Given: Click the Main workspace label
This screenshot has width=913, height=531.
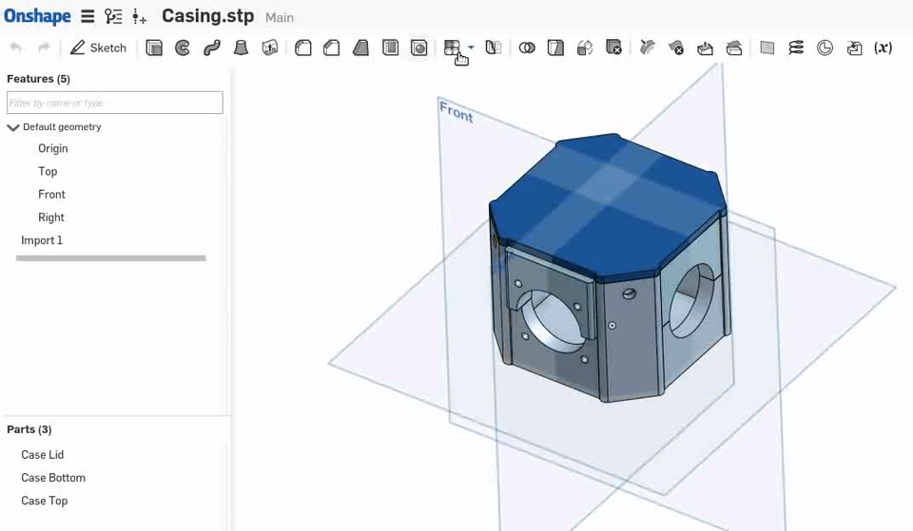Looking at the screenshot, I should pos(280,18).
